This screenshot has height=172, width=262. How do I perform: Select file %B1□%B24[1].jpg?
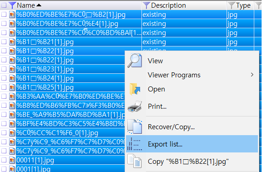tap(45, 78)
